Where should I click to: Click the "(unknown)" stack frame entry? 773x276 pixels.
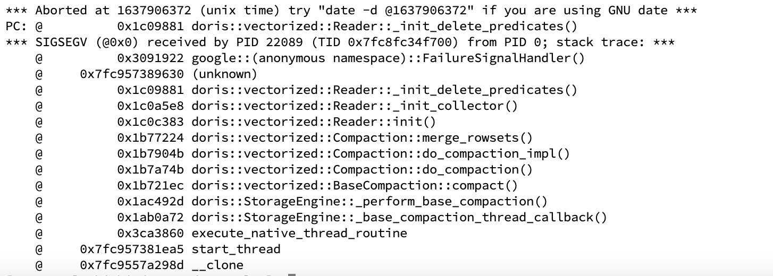click(224, 74)
